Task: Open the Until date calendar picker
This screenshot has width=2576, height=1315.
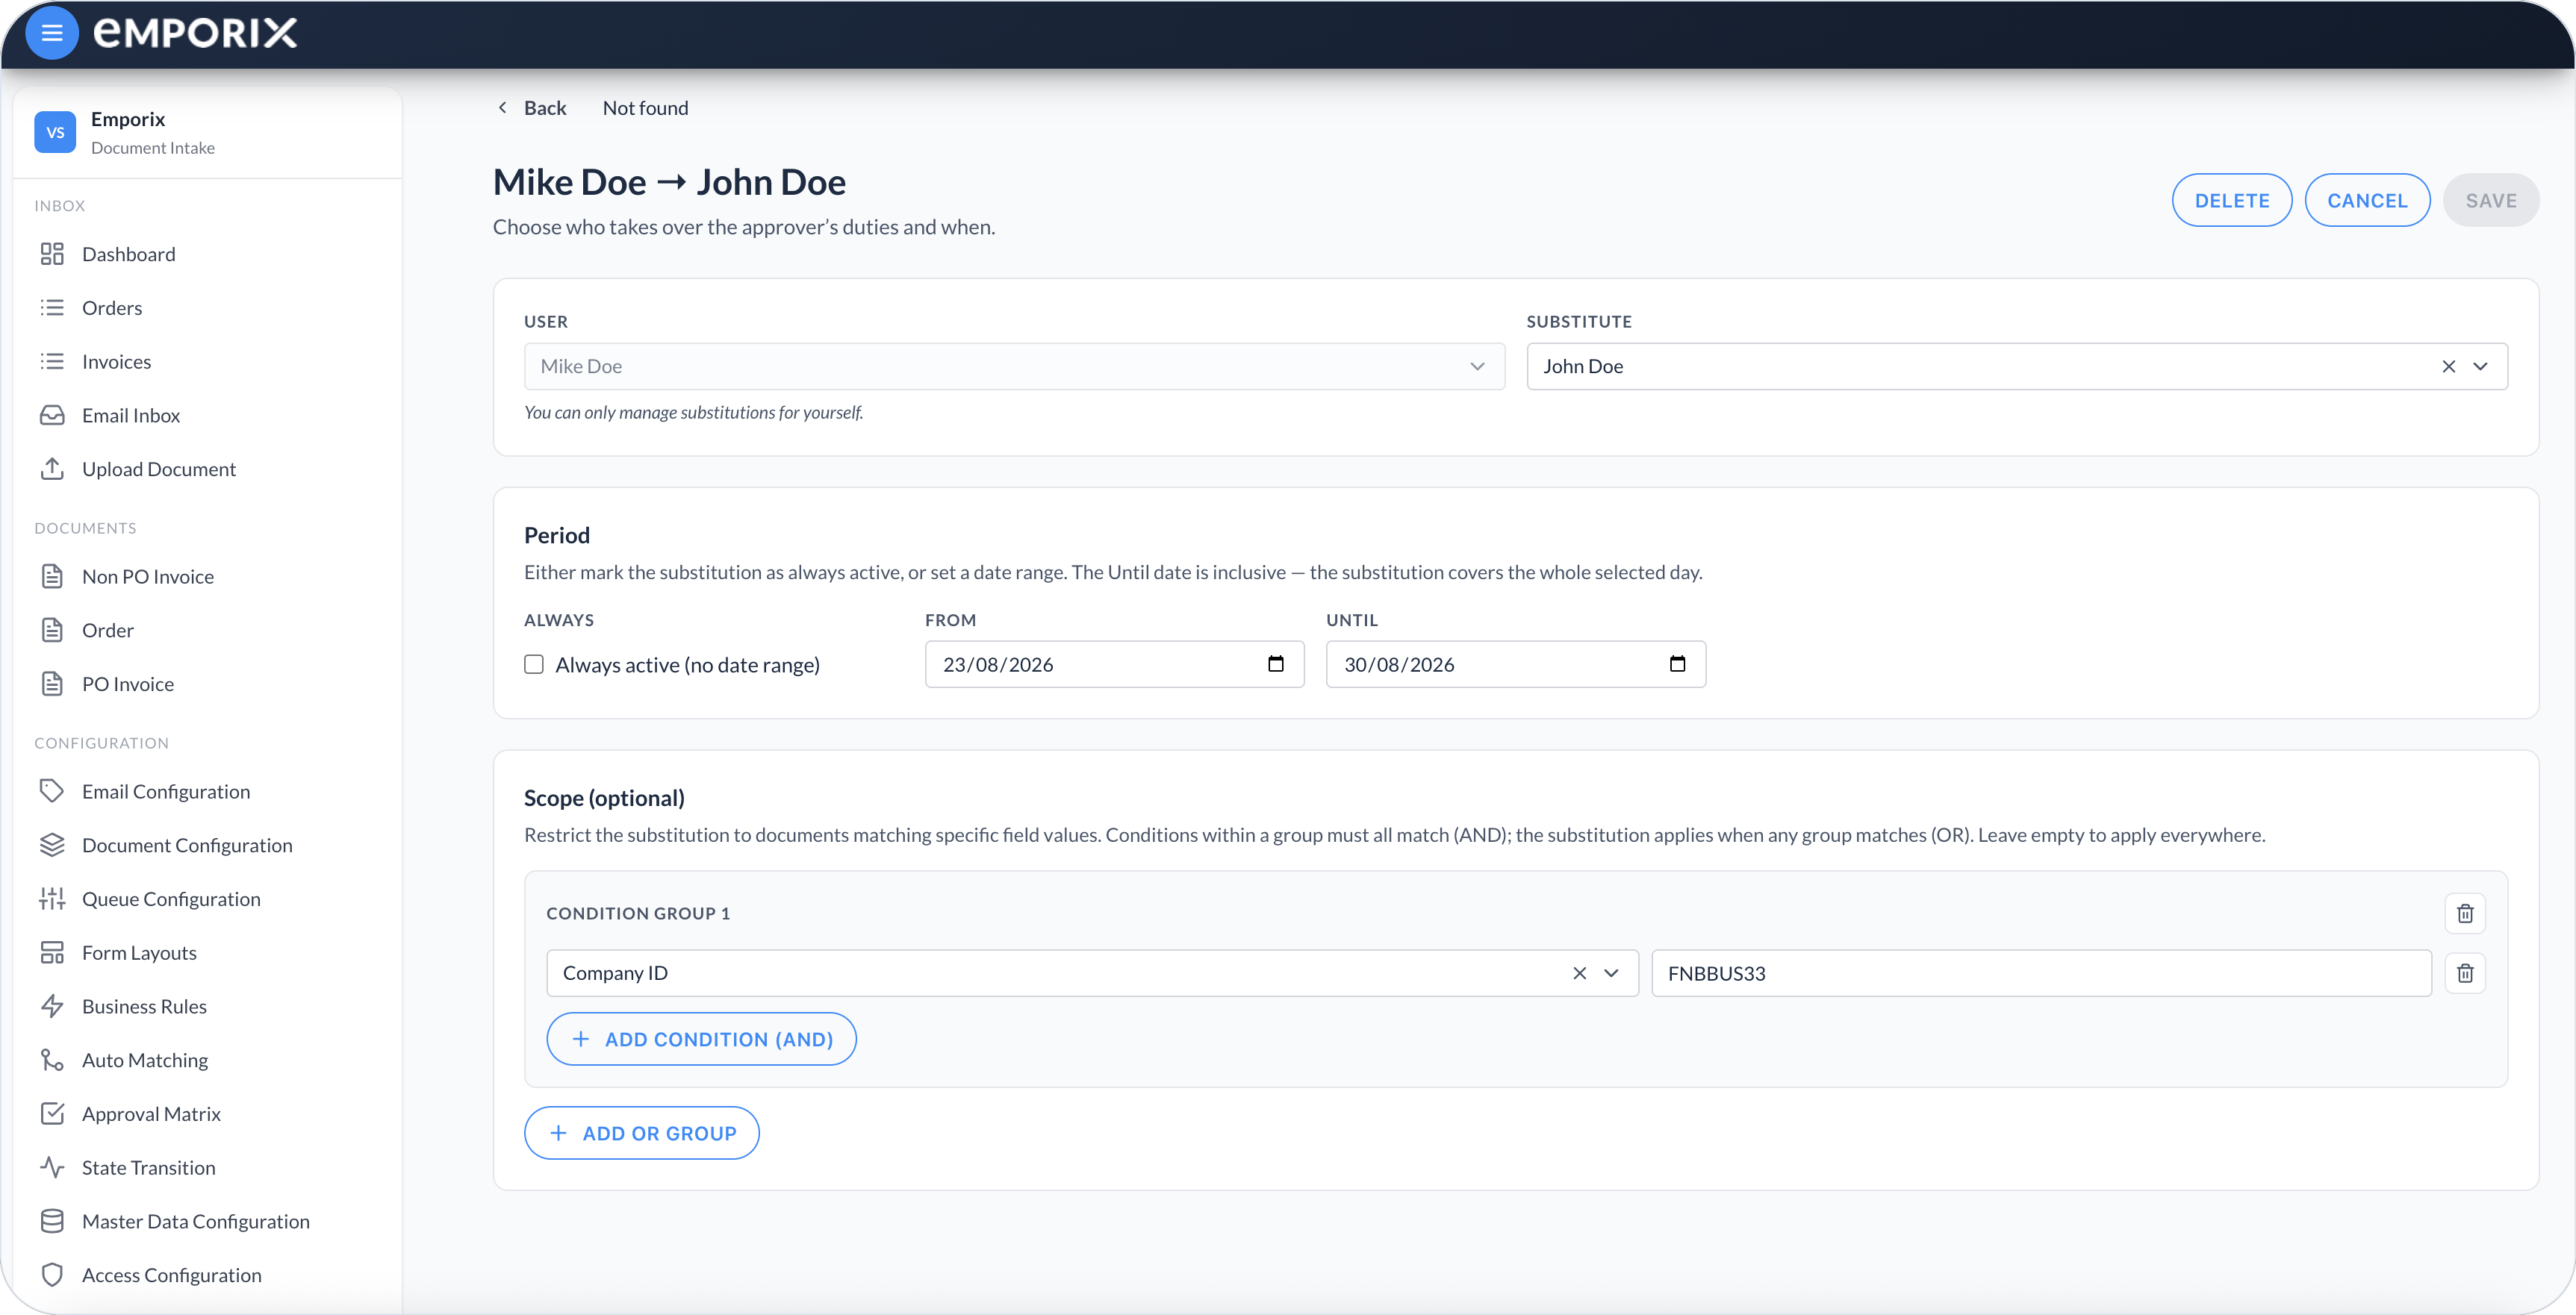Action: click(x=1677, y=664)
